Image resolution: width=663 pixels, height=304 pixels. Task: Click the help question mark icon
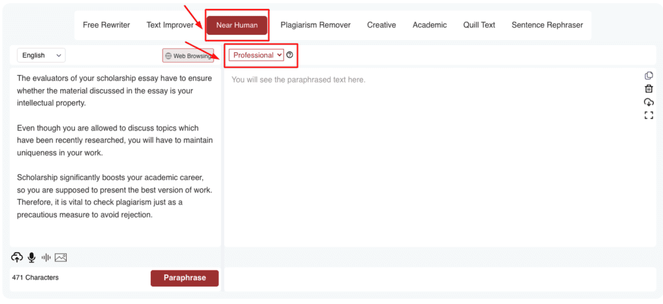point(289,55)
